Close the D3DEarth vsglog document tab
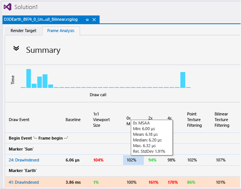The width and height of the screenshot is (241, 189). [94, 20]
